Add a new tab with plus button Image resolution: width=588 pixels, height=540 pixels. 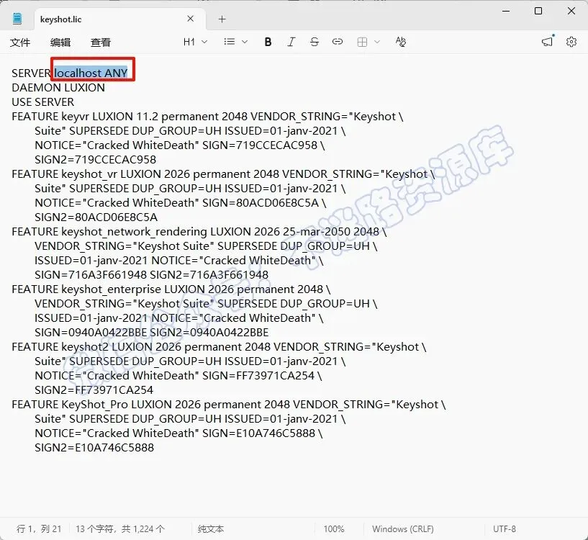(222, 19)
